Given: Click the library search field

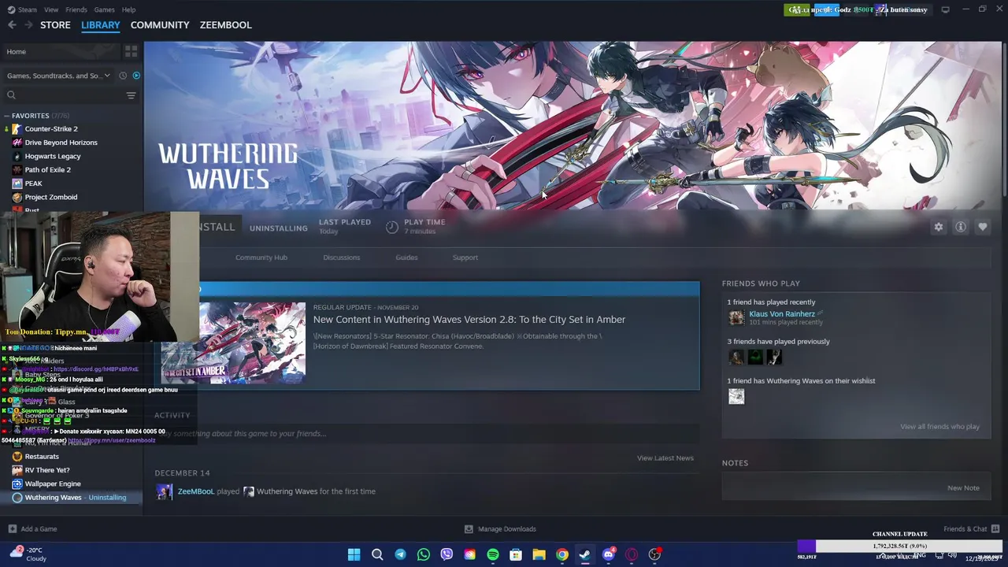Looking at the screenshot, I should (x=63, y=95).
